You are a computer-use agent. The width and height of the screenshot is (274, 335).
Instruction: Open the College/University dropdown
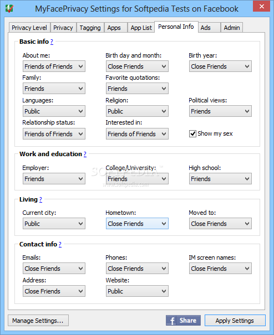coord(137,179)
